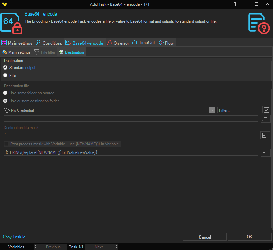Select the File destination radio button
This screenshot has height=250, width=273.
pyautogui.click(x=5, y=76)
